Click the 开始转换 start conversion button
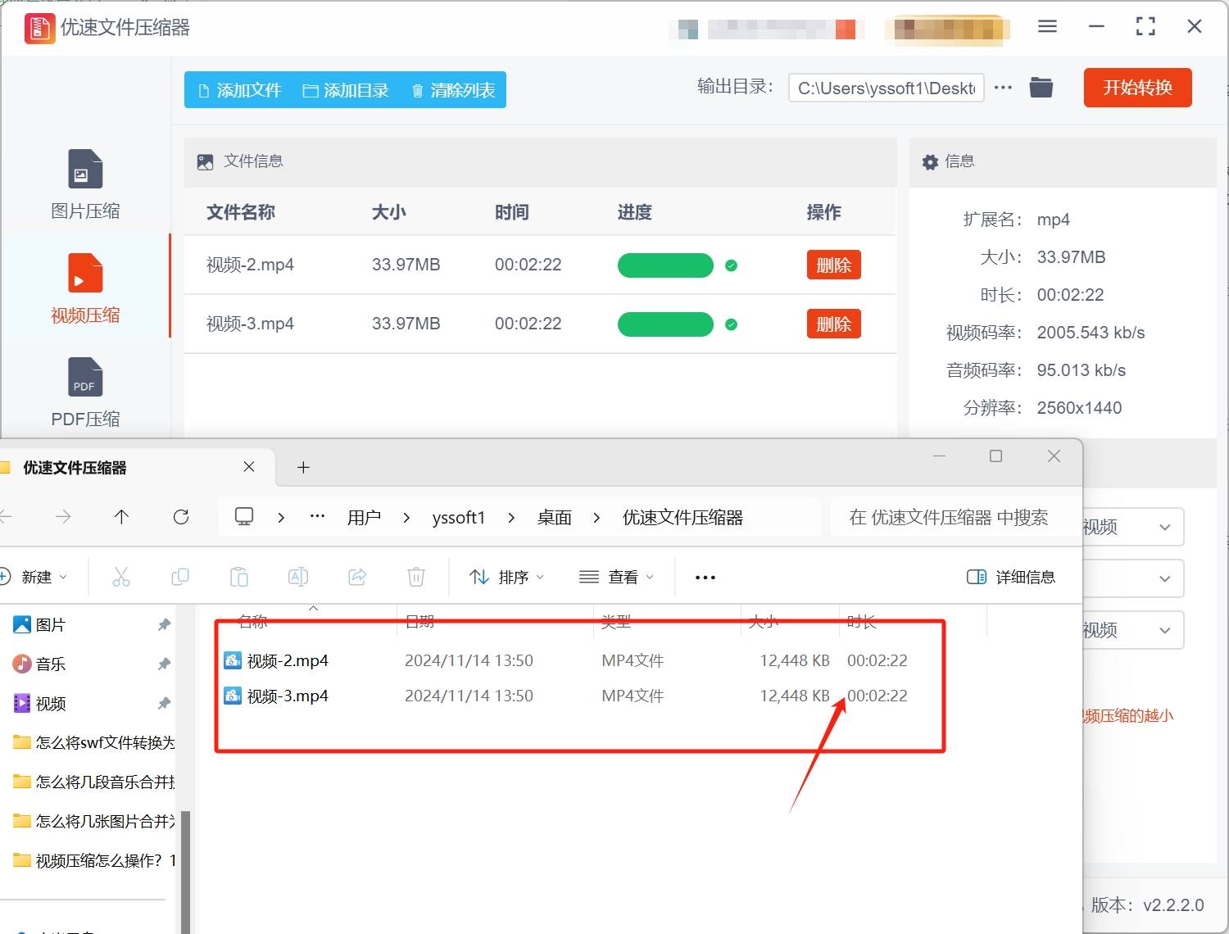 point(1137,88)
